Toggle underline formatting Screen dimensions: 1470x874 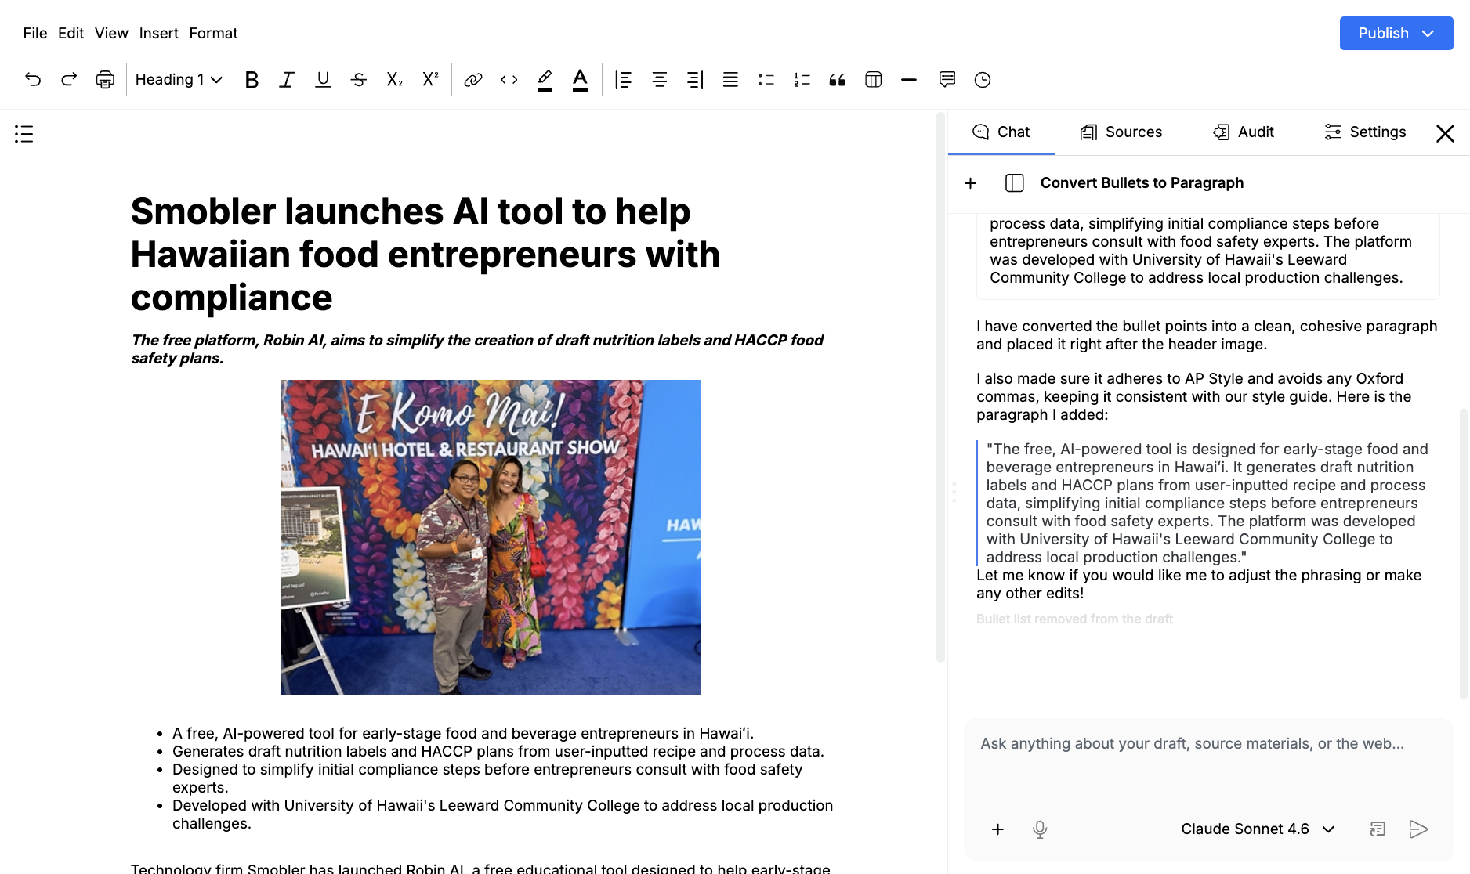click(x=323, y=80)
